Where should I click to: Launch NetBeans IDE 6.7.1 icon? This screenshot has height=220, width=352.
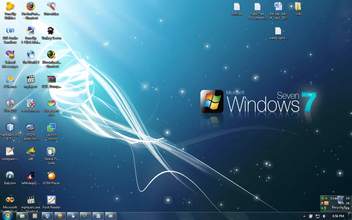coord(10,131)
